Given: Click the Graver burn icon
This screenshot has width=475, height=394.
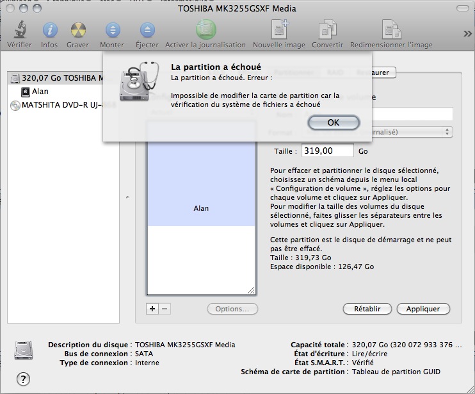Looking at the screenshot, I should pyautogui.click(x=79, y=30).
